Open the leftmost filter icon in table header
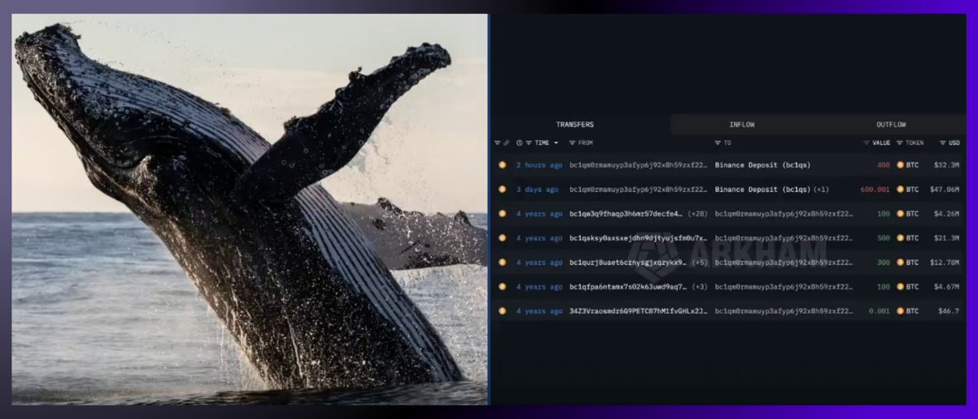 [498, 143]
